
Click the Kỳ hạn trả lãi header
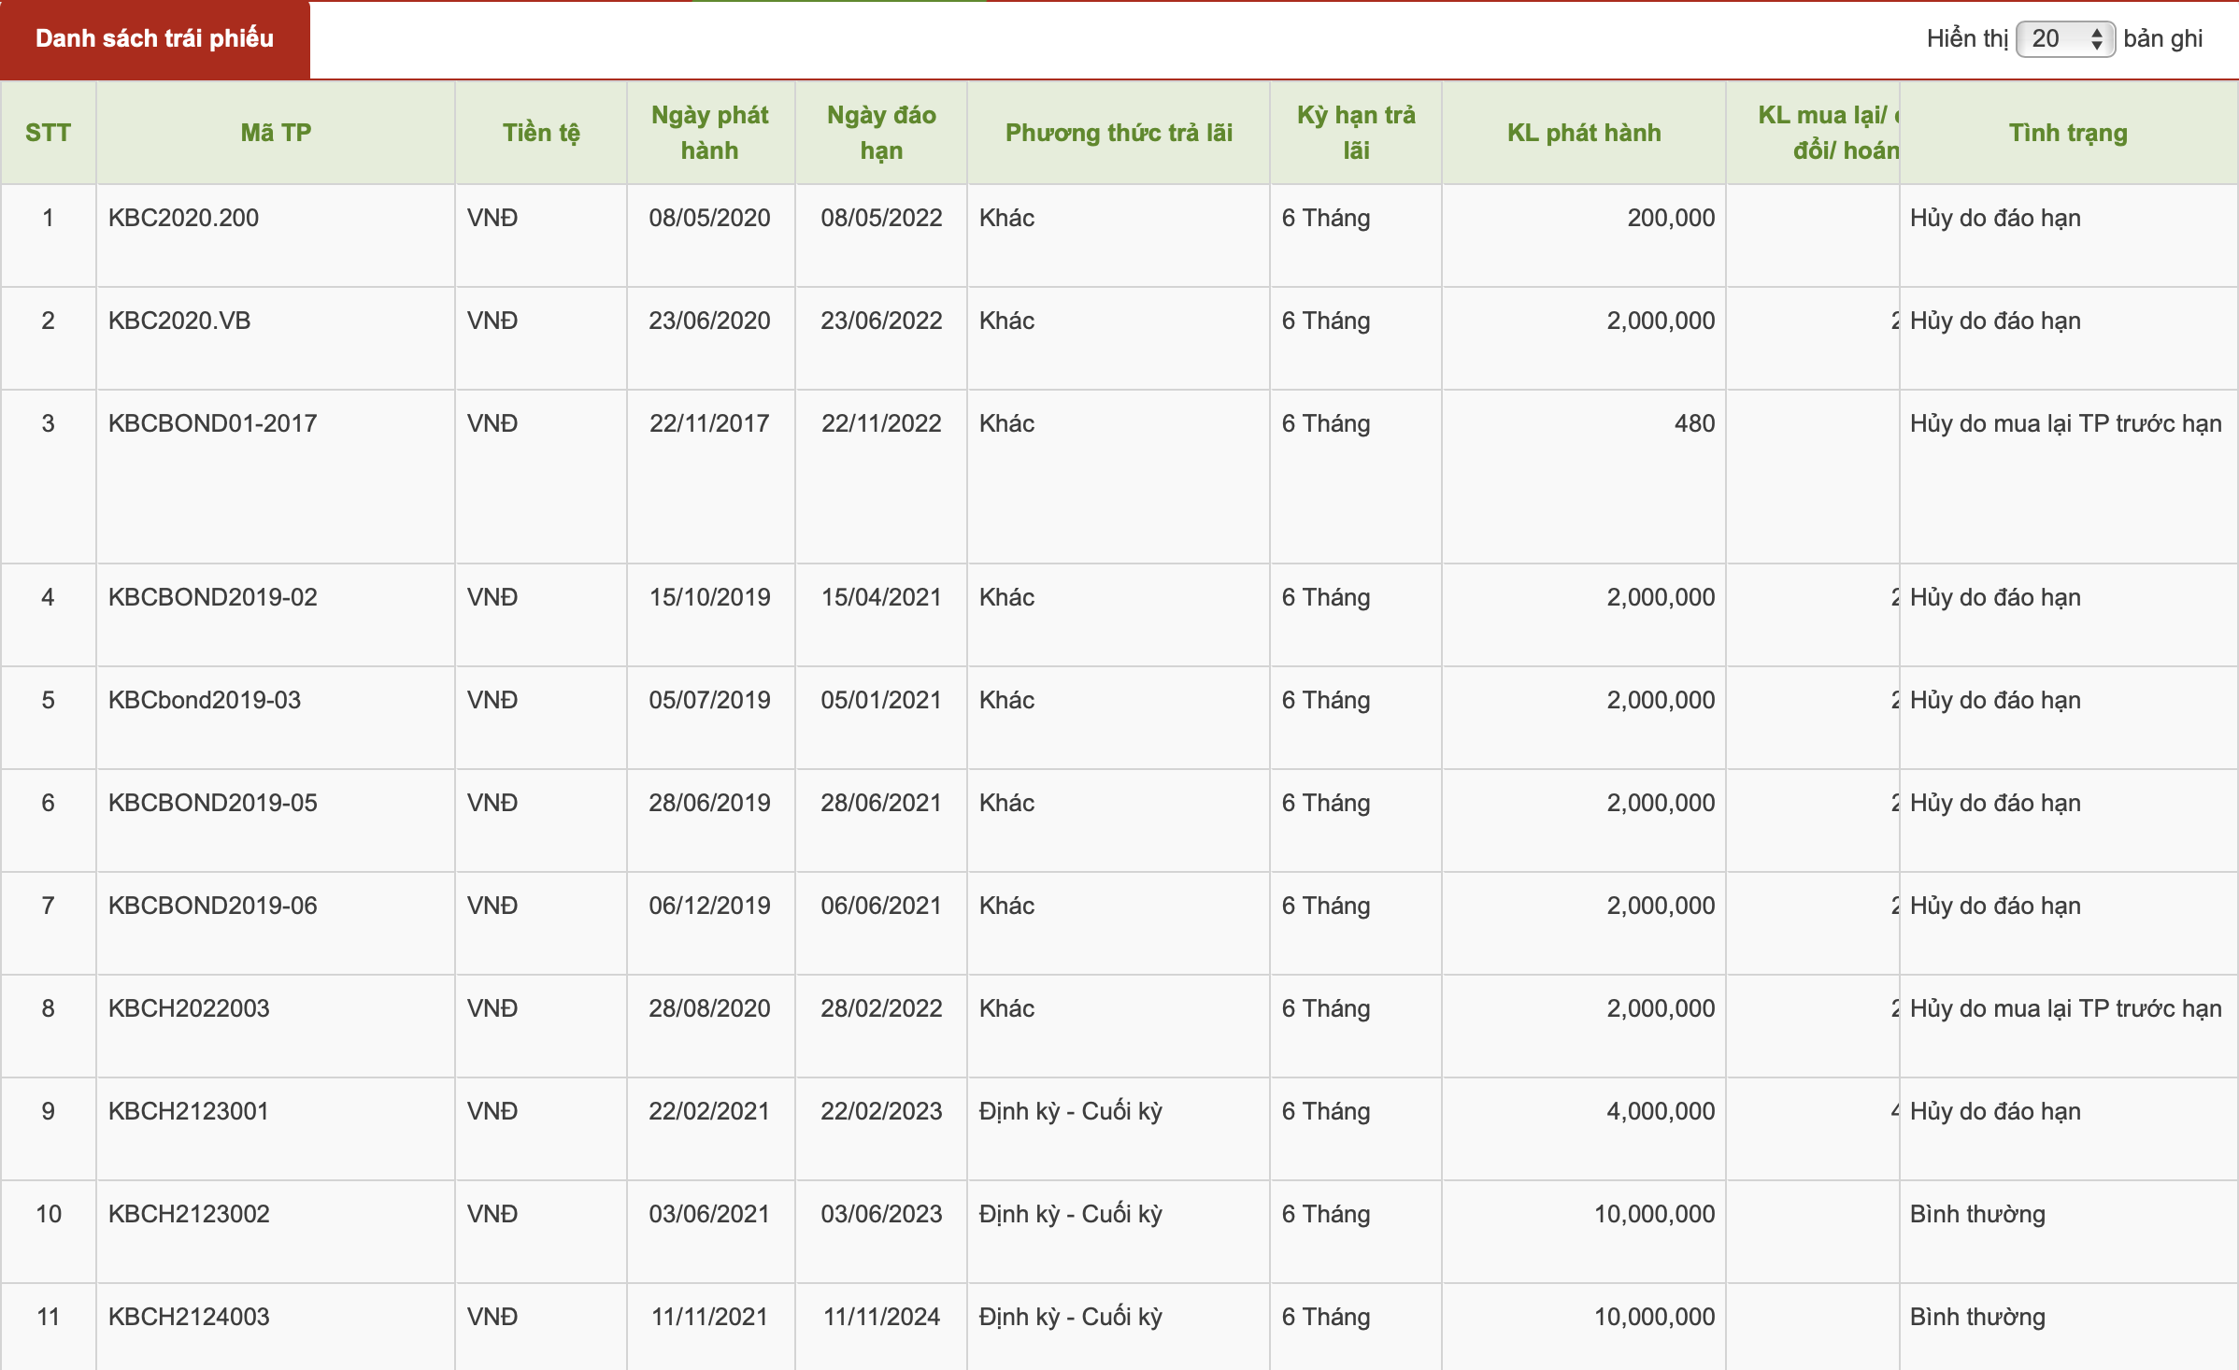click(x=1356, y=133)
